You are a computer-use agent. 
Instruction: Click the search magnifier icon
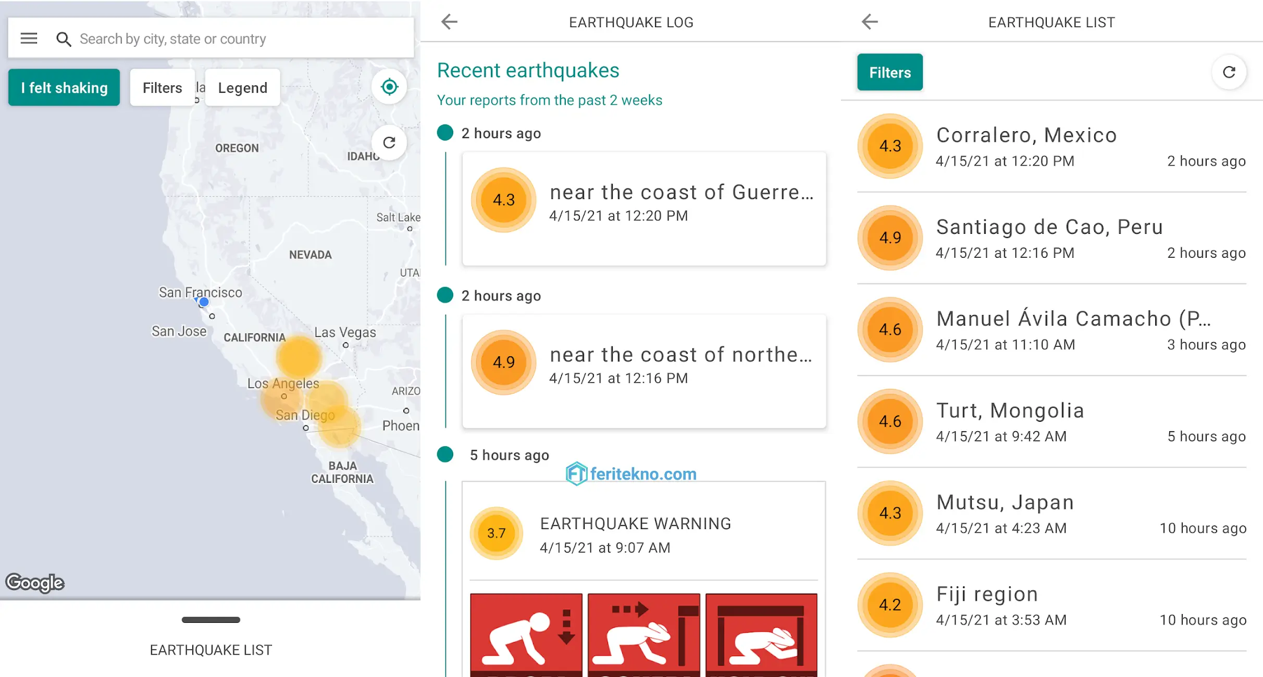(64, 39)
